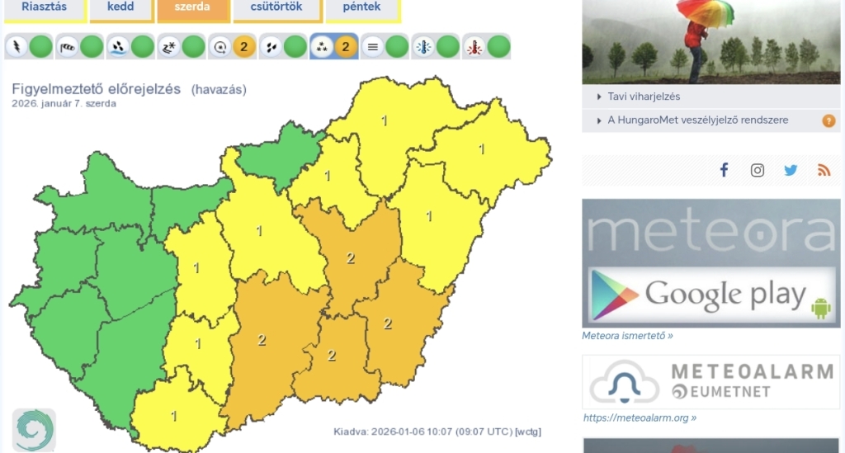
Task: Choose the fog warning icon
Action: [x=372, y=47]
